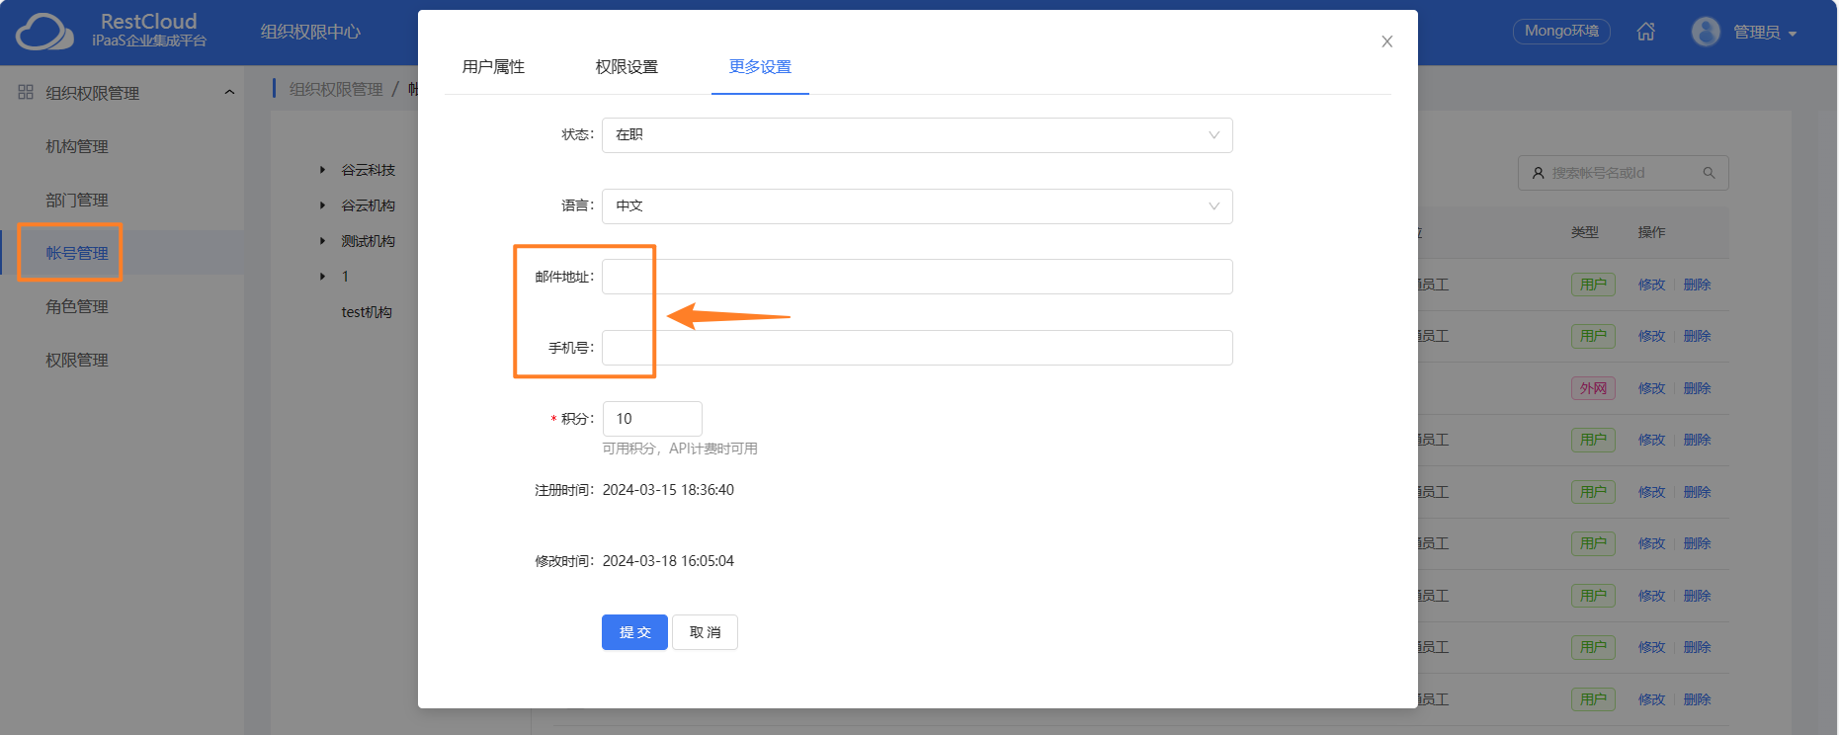The width and height of the screenshot is (1839, 735).
Task: Expand the 谷云科技 tree node
Action: click(x=322, y=170)
